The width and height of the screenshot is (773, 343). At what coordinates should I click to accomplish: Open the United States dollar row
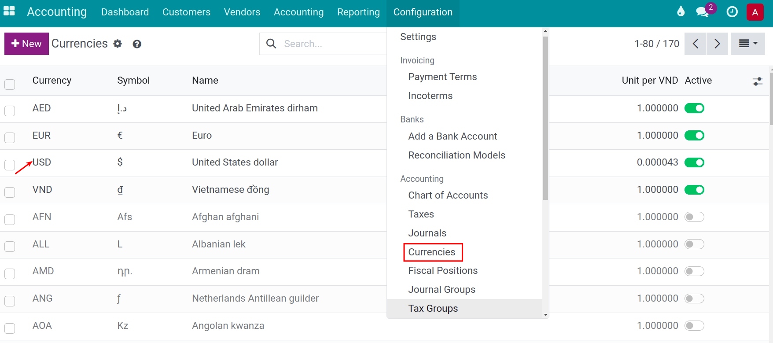coord(235,162)
